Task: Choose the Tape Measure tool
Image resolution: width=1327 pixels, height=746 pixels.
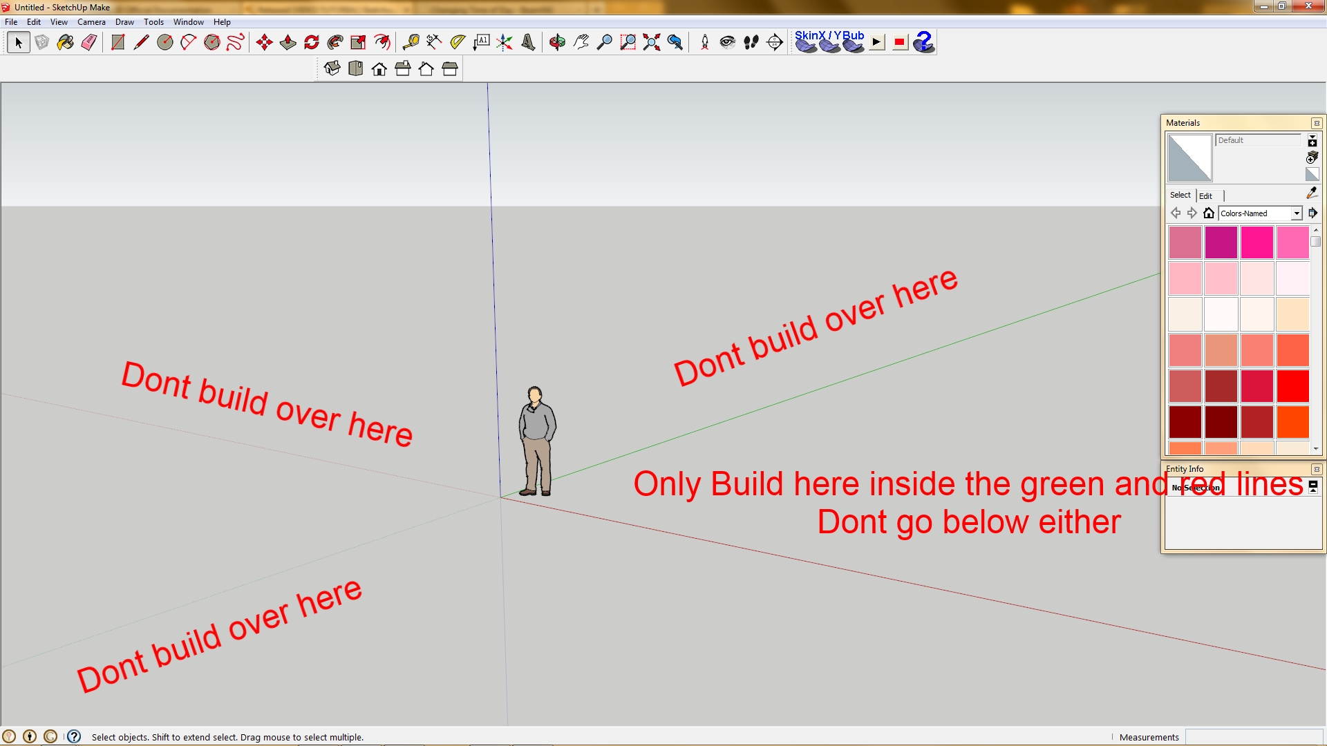Action: (411, 43)
